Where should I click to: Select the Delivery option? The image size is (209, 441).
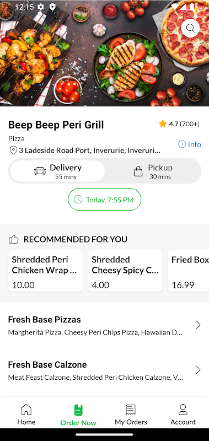[58, 171]
